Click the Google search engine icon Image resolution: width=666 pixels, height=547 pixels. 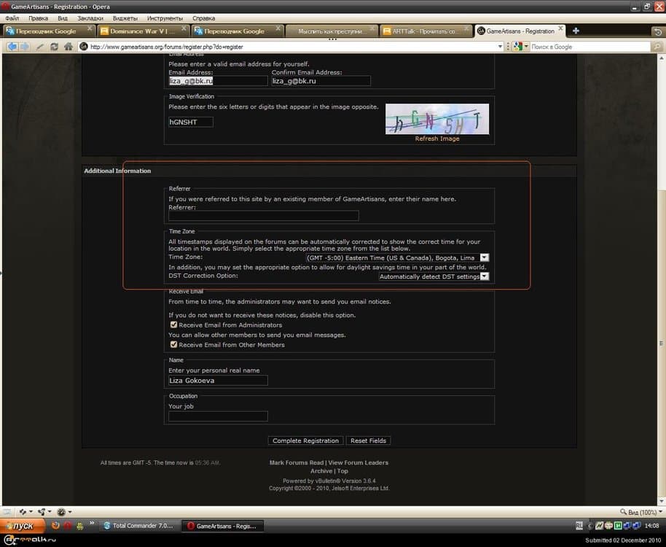(517, 47)
